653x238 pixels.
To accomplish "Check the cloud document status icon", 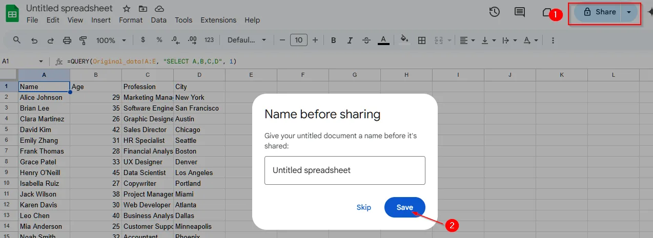I will pos(159,9).
